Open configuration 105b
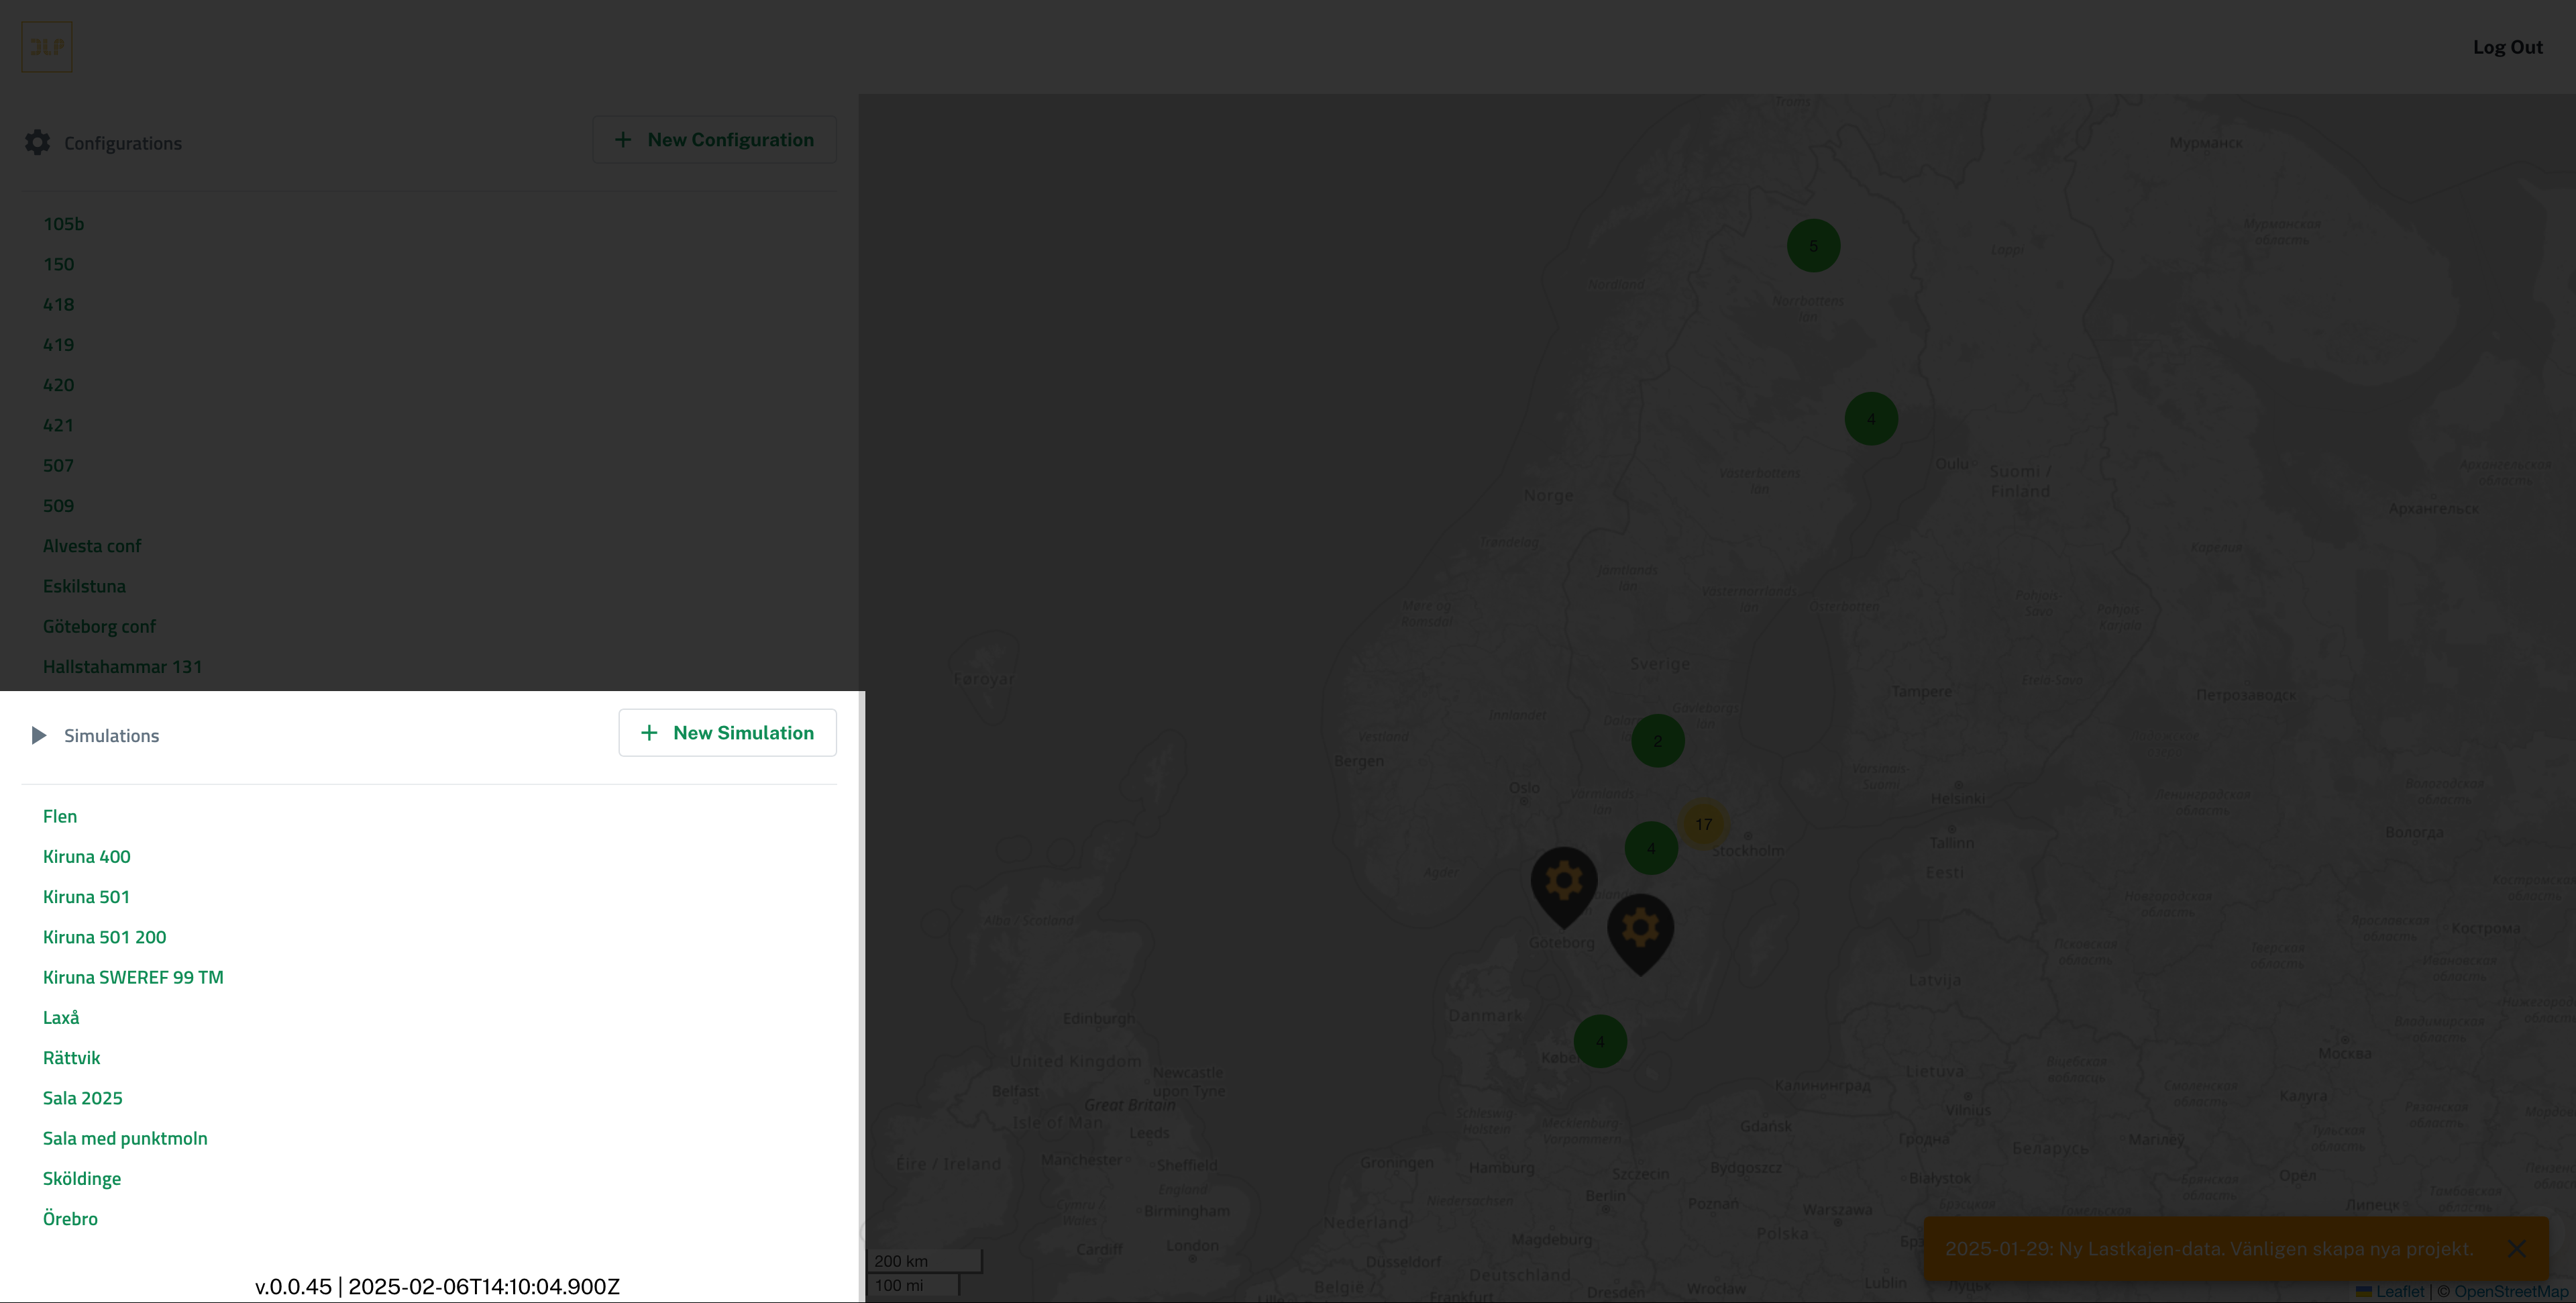This screenshot has height=1303, width=2576. [63, 223]
